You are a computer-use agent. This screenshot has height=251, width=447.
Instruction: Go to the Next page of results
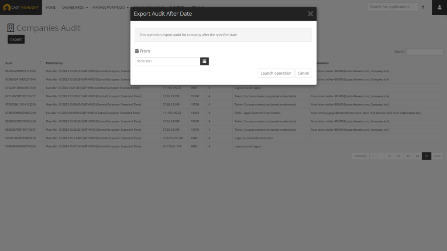437,156
